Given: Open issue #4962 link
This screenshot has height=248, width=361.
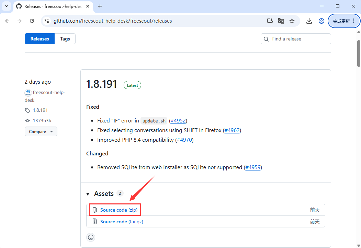Looking at the screenshot, I should (x=232, y=130).
